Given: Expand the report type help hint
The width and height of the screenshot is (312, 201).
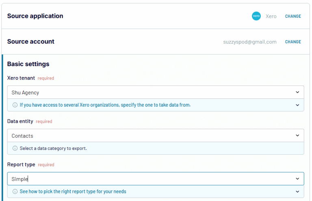Looking at the screenshot, I should tap(297, 191).
